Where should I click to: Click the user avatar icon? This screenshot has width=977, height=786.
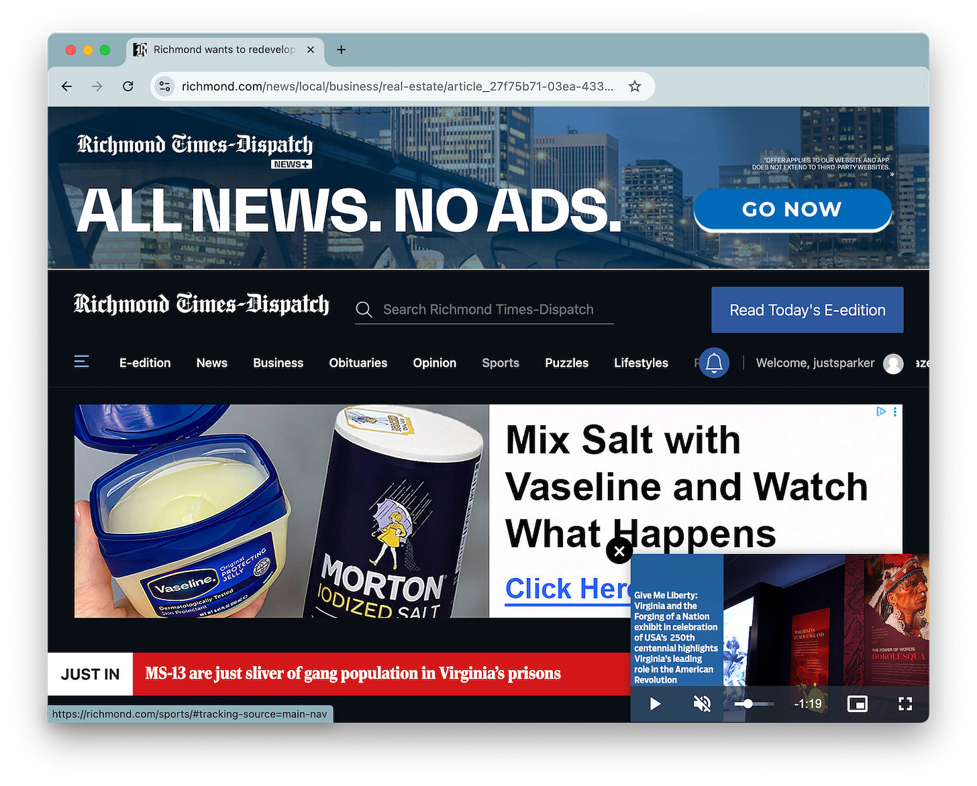click(x=893, y=363)
